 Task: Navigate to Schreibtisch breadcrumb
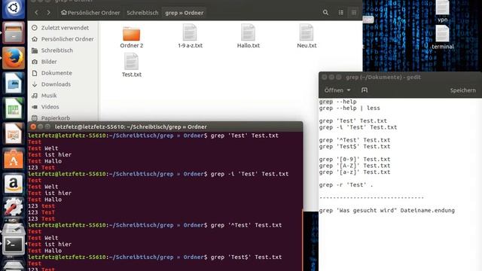(142, 13)
